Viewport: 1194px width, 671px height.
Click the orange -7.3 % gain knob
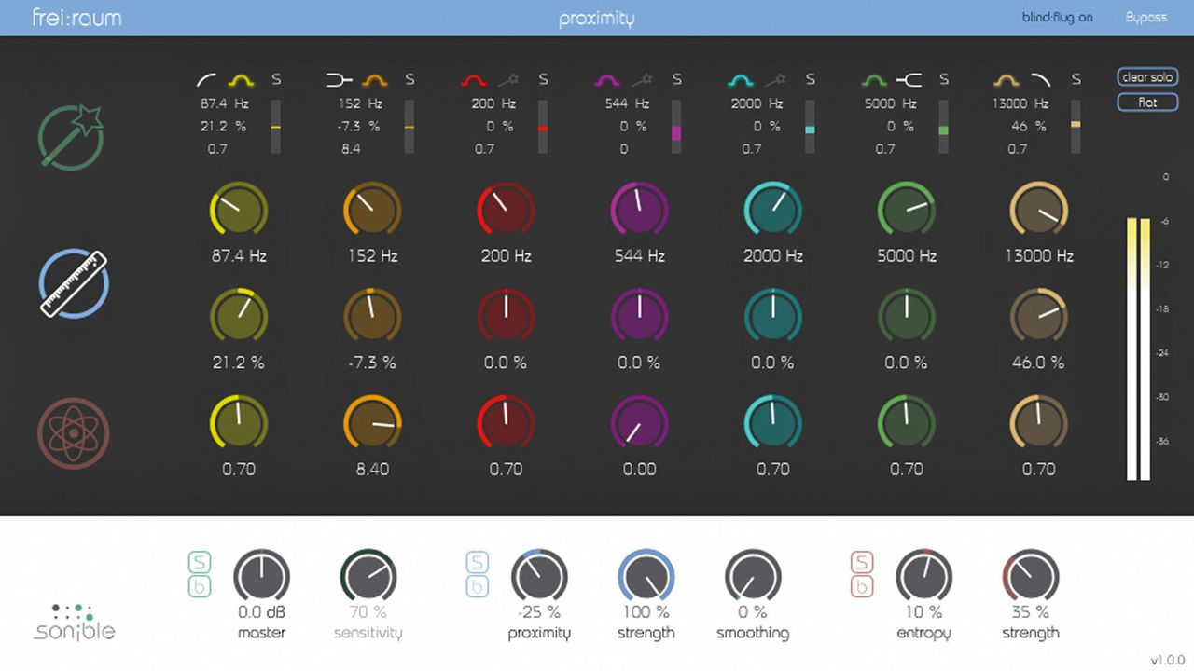click(372, 317)
